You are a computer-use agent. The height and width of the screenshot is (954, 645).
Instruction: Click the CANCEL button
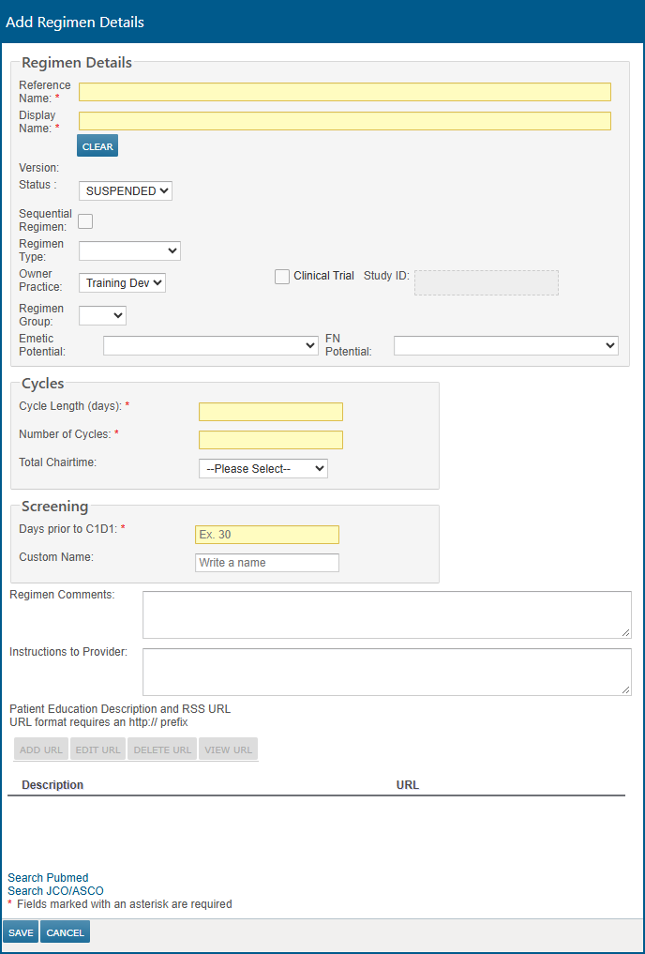point(65,932)
